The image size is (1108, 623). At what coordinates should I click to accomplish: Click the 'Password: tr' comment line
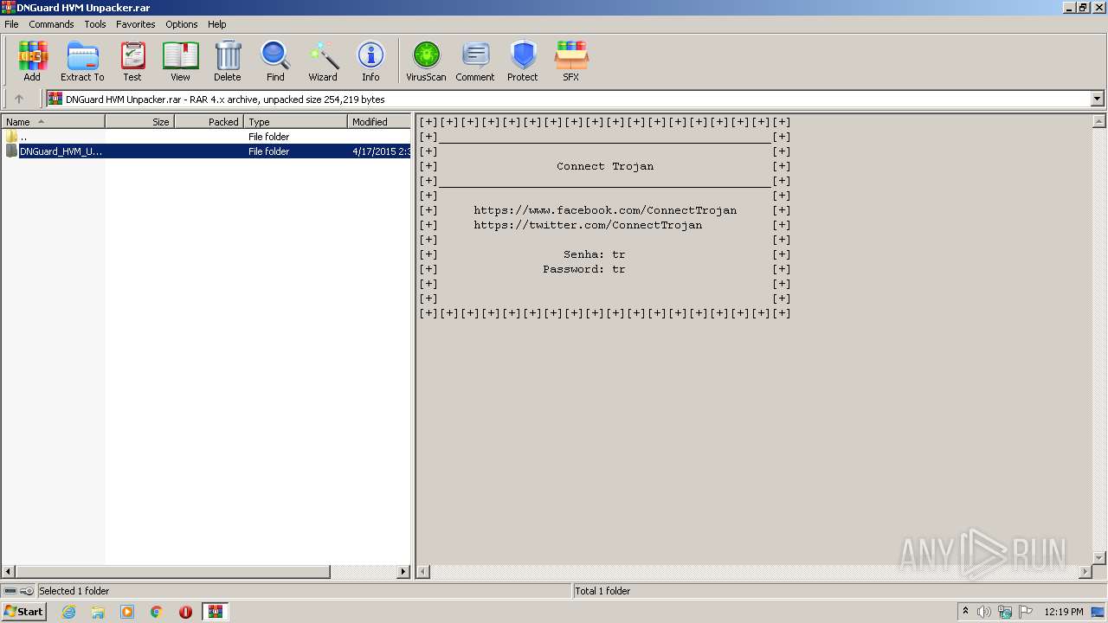tap(584, 269)
